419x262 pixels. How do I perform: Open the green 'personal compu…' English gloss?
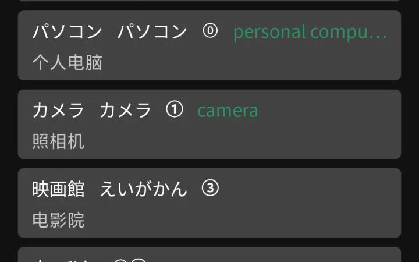tap(310, 32)
